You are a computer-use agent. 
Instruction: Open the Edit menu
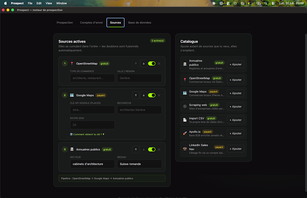[x=39, y=3]
